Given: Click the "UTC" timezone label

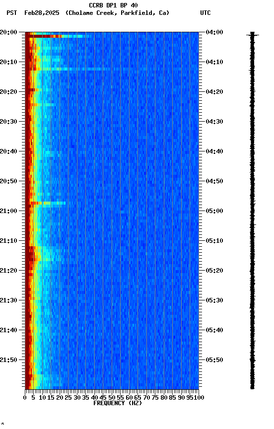Looking at the screenshot, I should point(205,13).
